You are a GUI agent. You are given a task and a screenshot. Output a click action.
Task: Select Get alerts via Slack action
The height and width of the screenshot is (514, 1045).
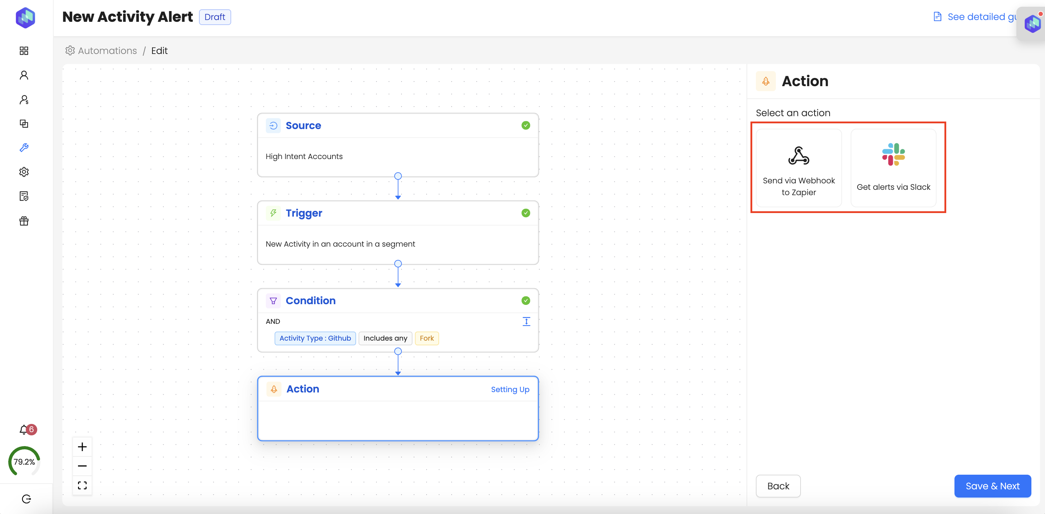tap(893, 168)
